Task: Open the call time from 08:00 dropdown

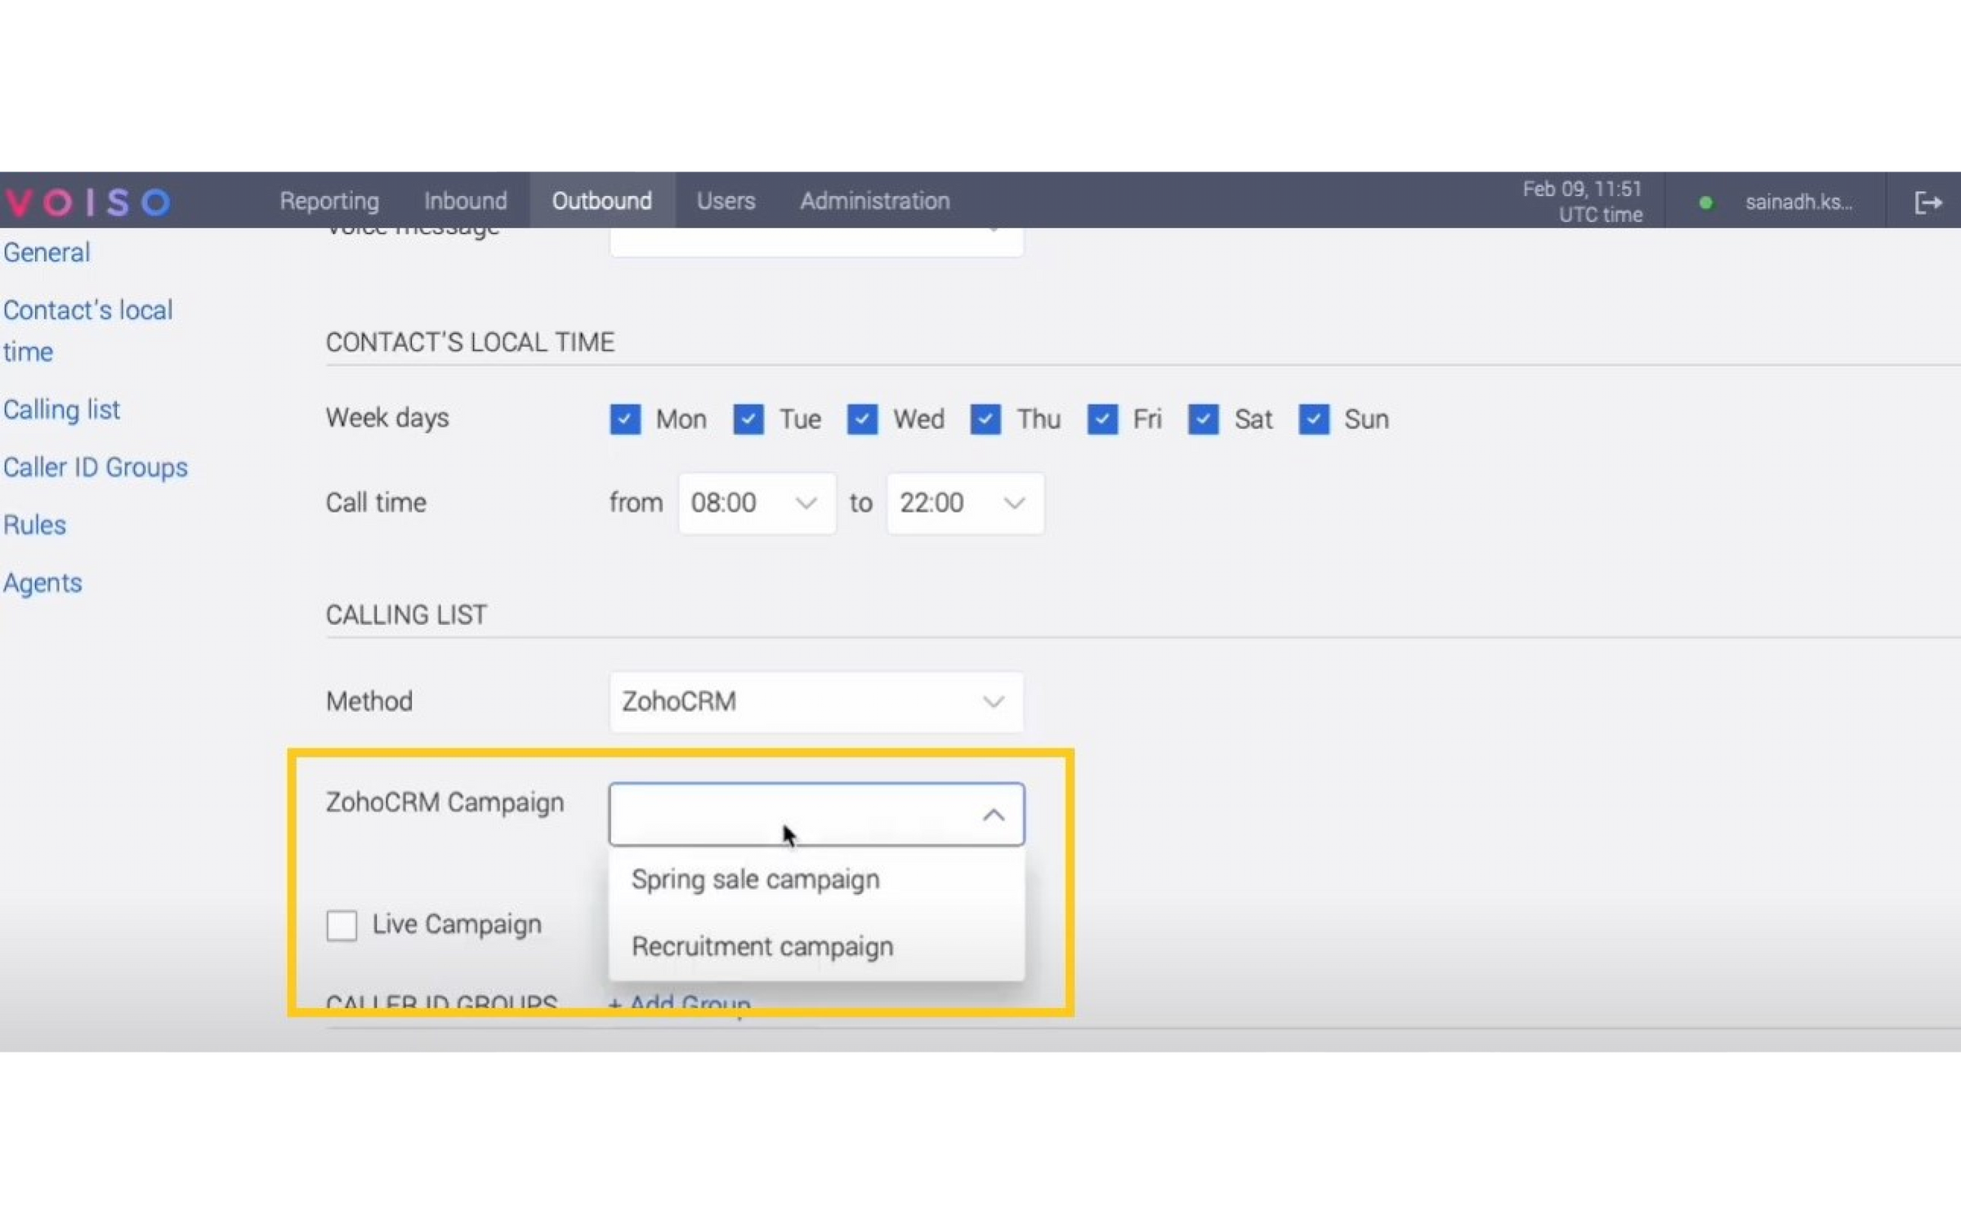Action: 757,503
